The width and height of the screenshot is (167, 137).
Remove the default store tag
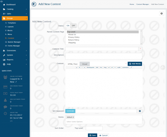(x=73, y=117)
